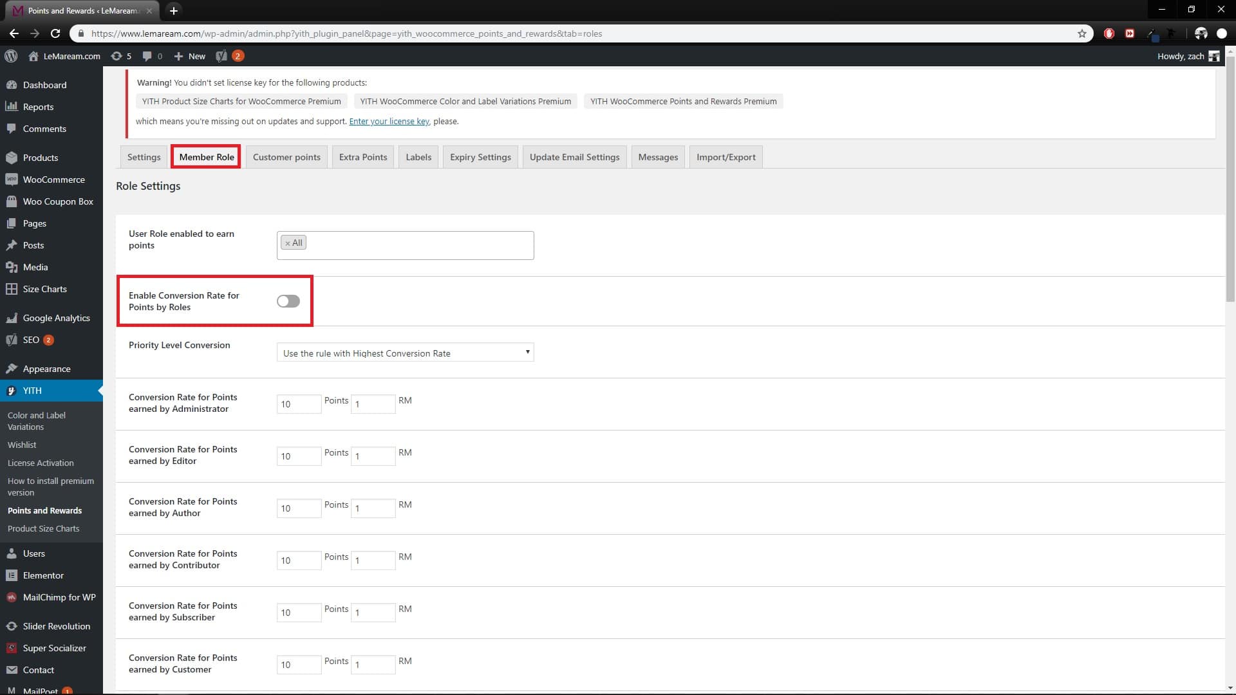Select the Member Role tab
This screenshot has height=695, width=1236.
coord(206,157)
